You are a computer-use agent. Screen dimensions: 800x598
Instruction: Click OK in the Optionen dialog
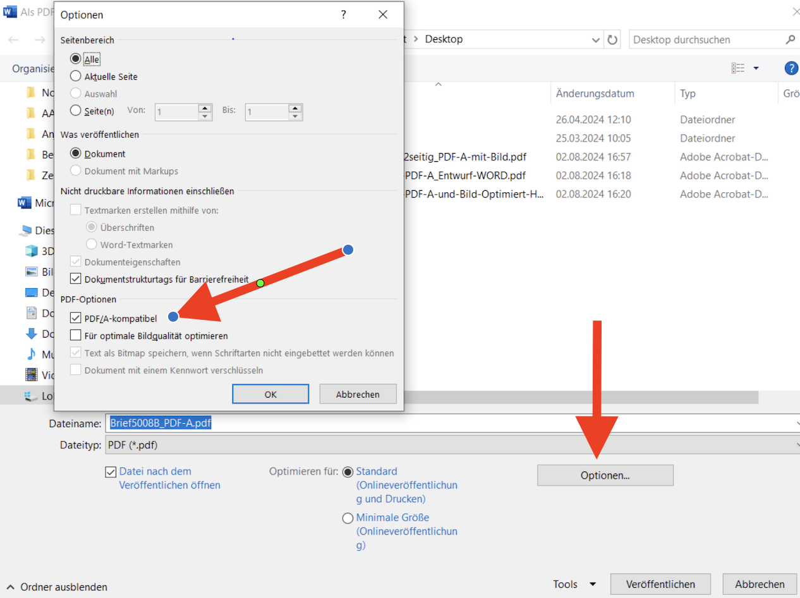click(x=270, y=394)
